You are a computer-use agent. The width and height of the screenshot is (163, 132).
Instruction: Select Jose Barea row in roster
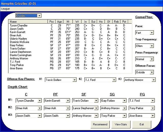(70, 68)
